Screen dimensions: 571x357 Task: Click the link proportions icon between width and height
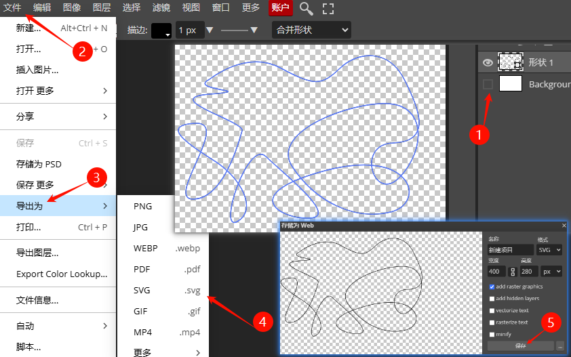point(513,272)
